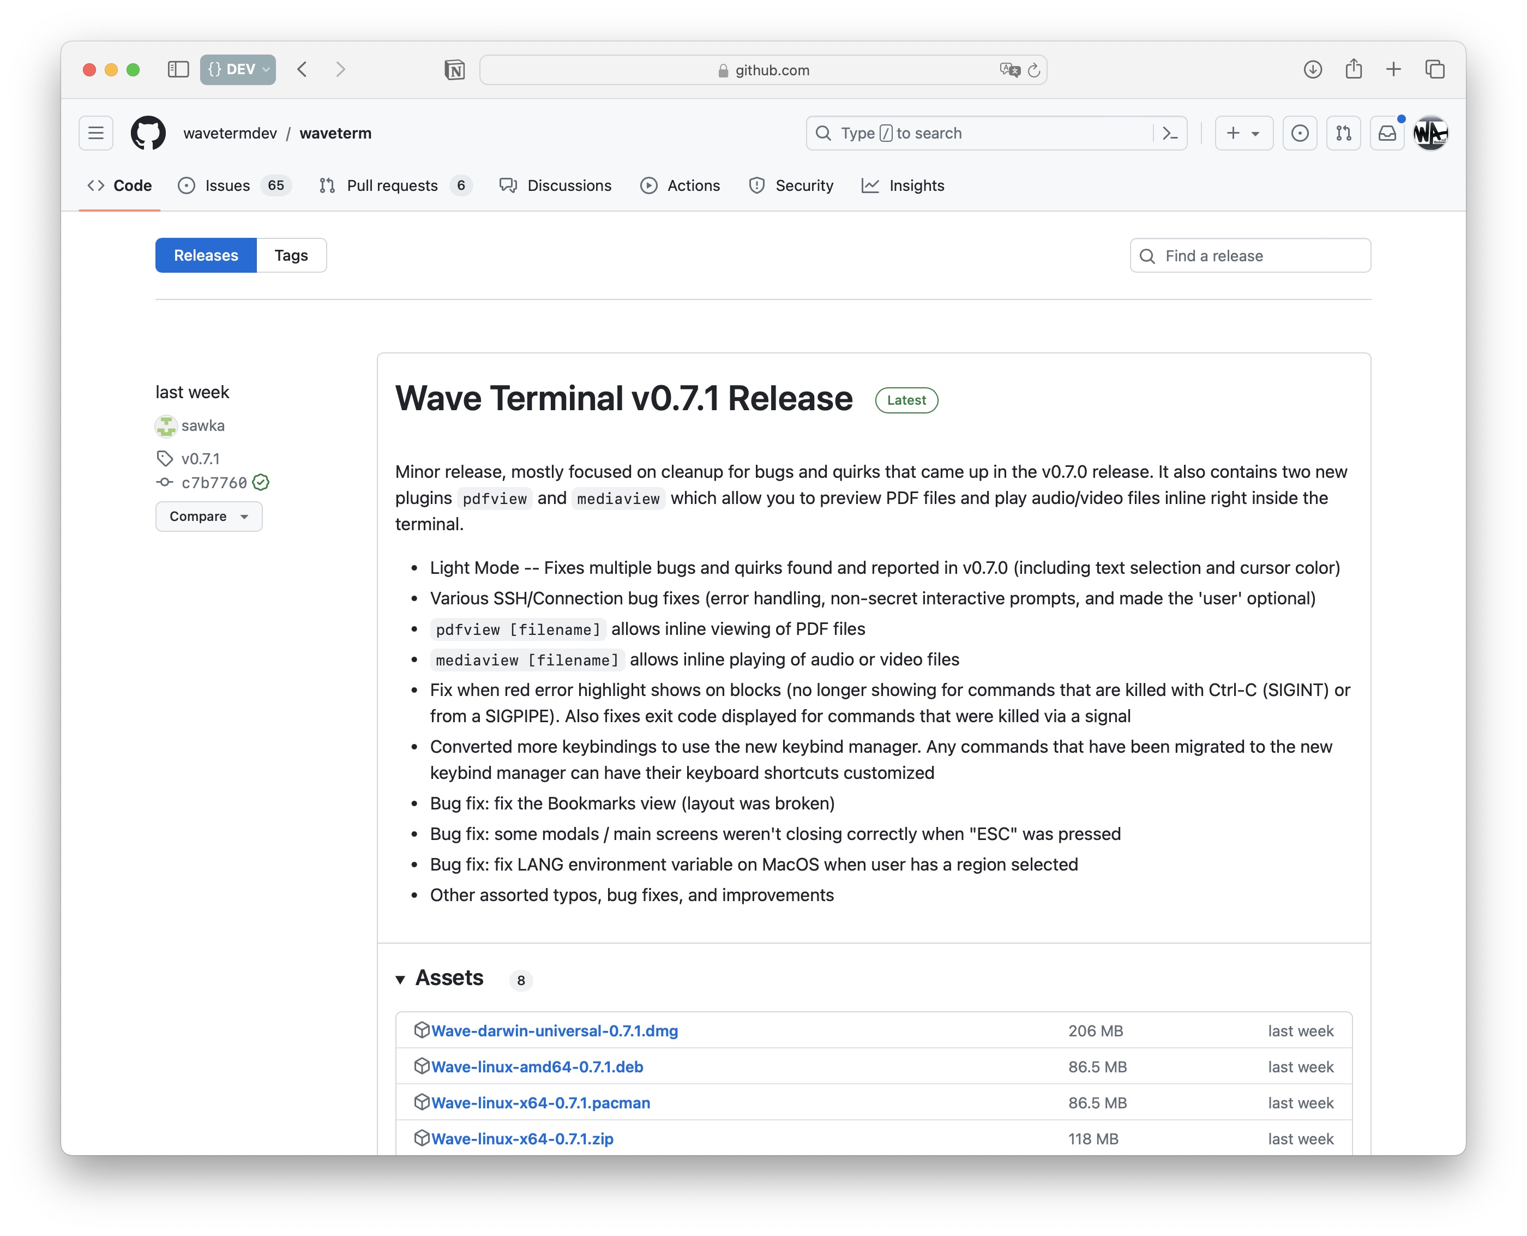The height and width of the screenshot is (1236, 1527).
Task: Switch to the Code tab
Action: click(x=119, y=186)
